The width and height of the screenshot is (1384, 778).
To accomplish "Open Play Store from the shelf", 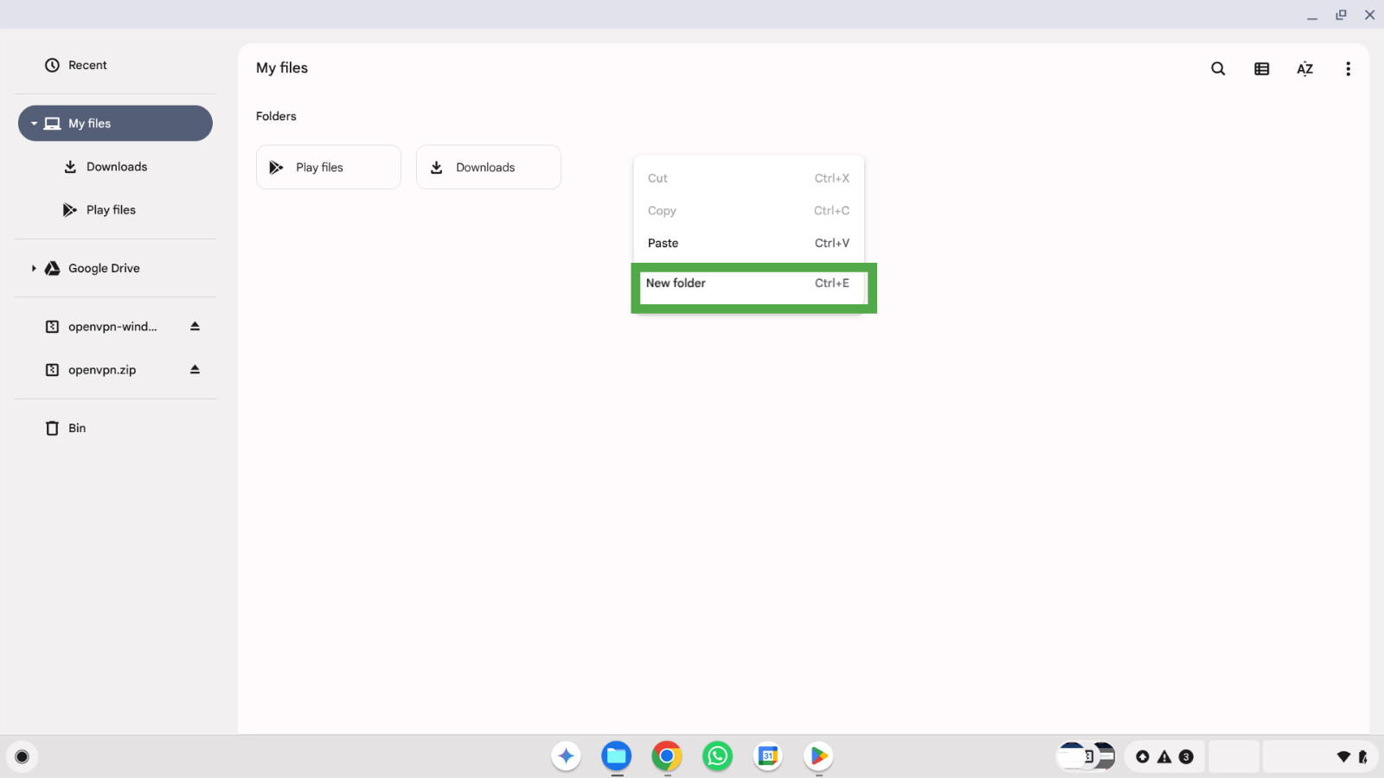I will [818, 756].
